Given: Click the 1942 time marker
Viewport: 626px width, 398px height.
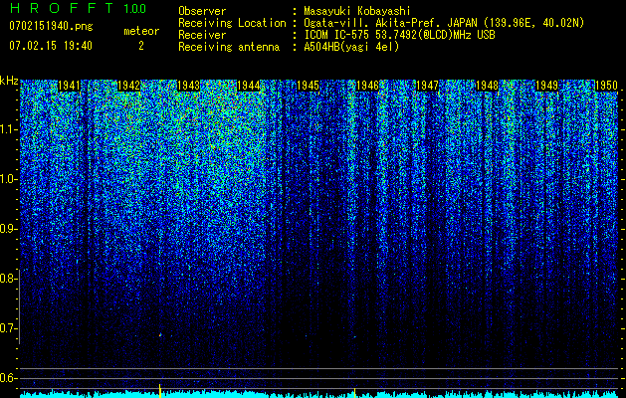Looking at the screenshot, I should click(129, 86).
